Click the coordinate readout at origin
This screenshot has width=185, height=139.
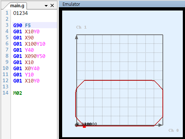pos(87,124)
